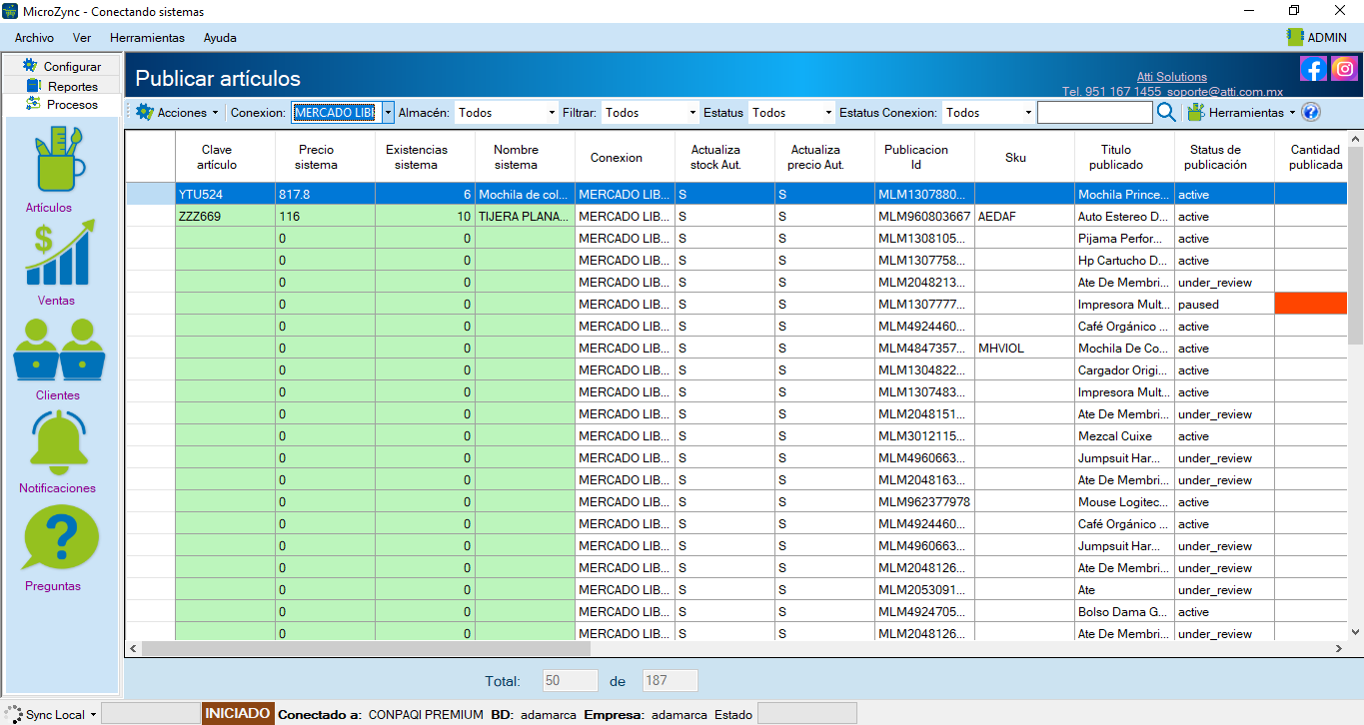Viewport: 1364px width, 725px height.
Task: Select the Reportes tab
Action: 61,86
